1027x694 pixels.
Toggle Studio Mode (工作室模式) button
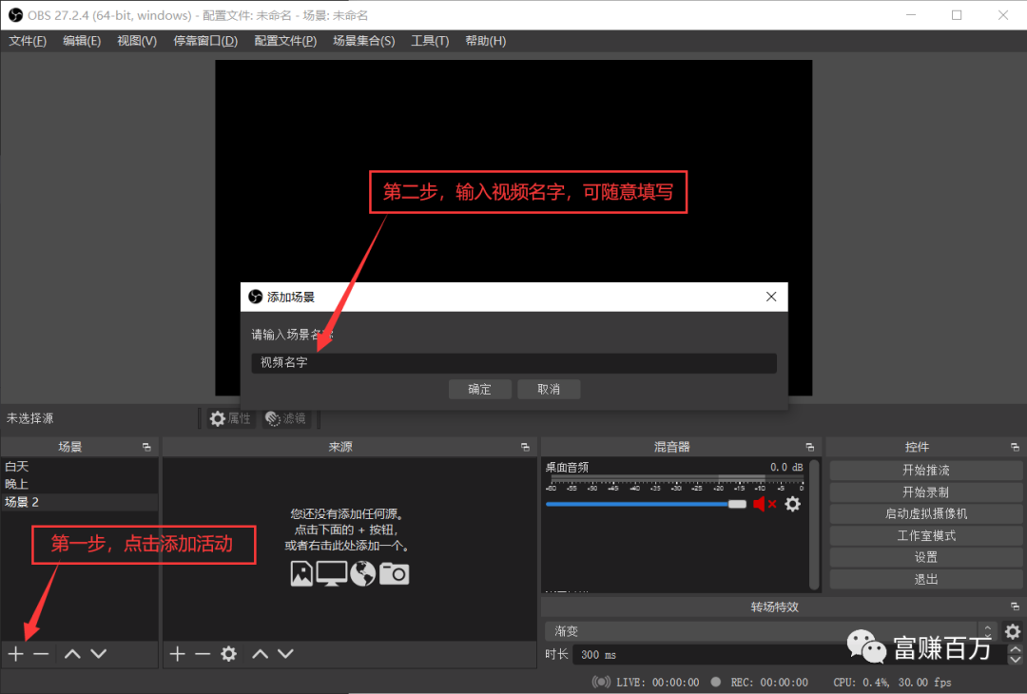pos(926,535)
